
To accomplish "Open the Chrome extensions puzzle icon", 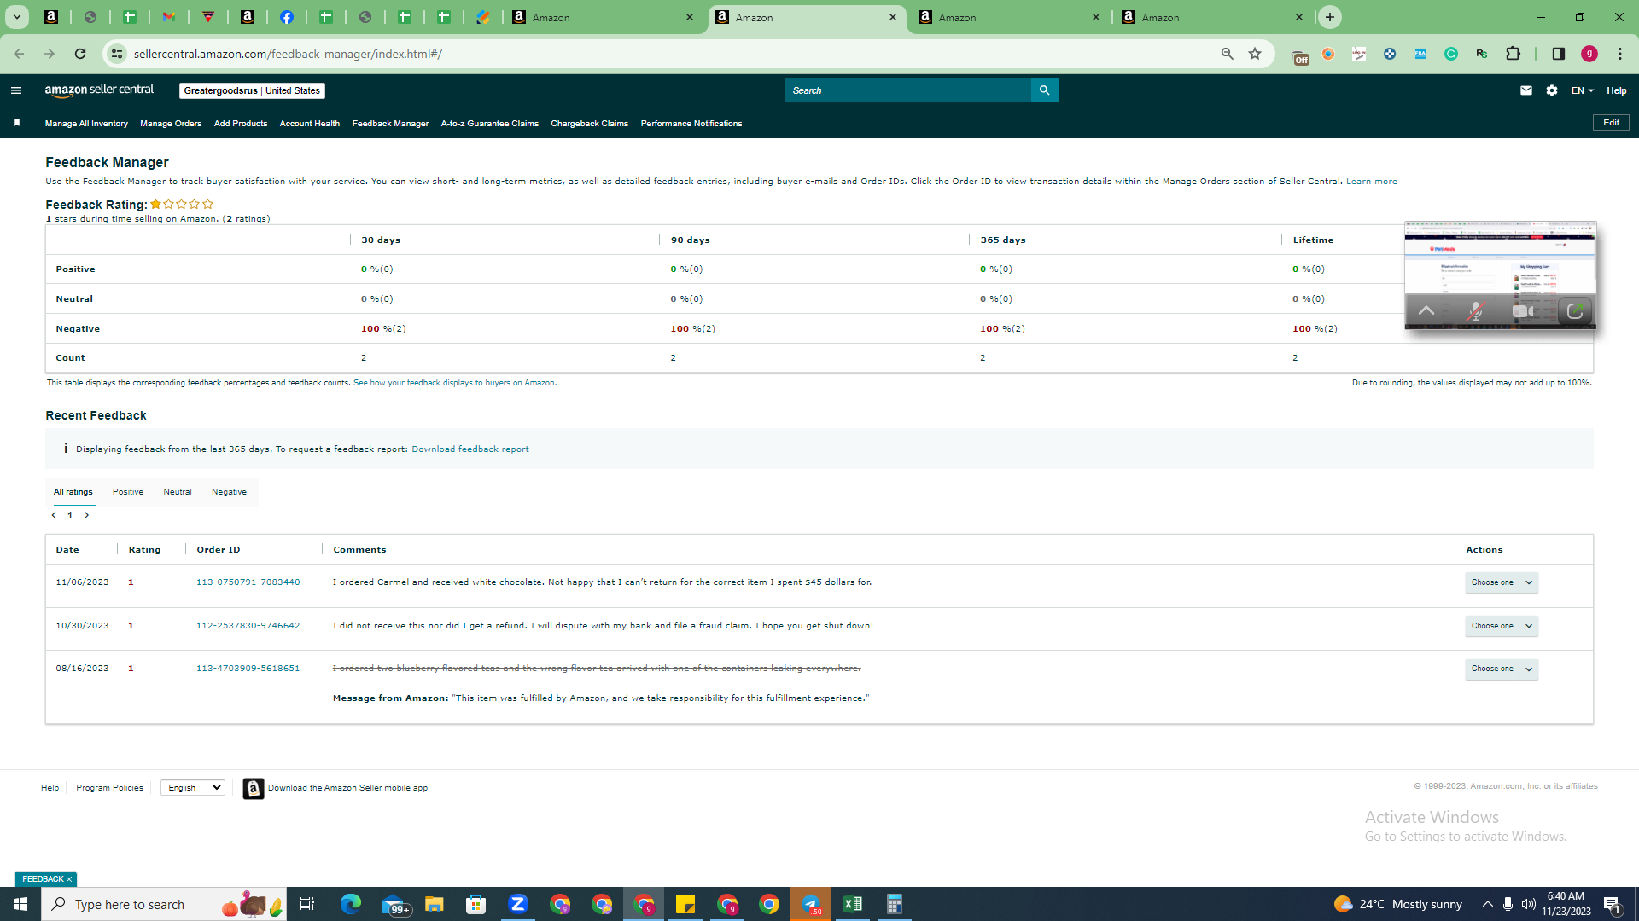I will [1514, 54].
